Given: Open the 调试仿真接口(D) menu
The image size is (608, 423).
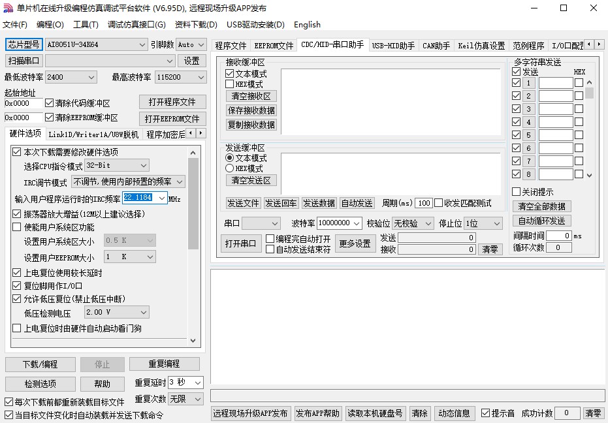Looking at the screenshot, I should tap(136, 25).
